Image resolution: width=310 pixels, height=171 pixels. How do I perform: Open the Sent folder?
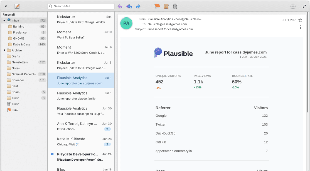24,86
